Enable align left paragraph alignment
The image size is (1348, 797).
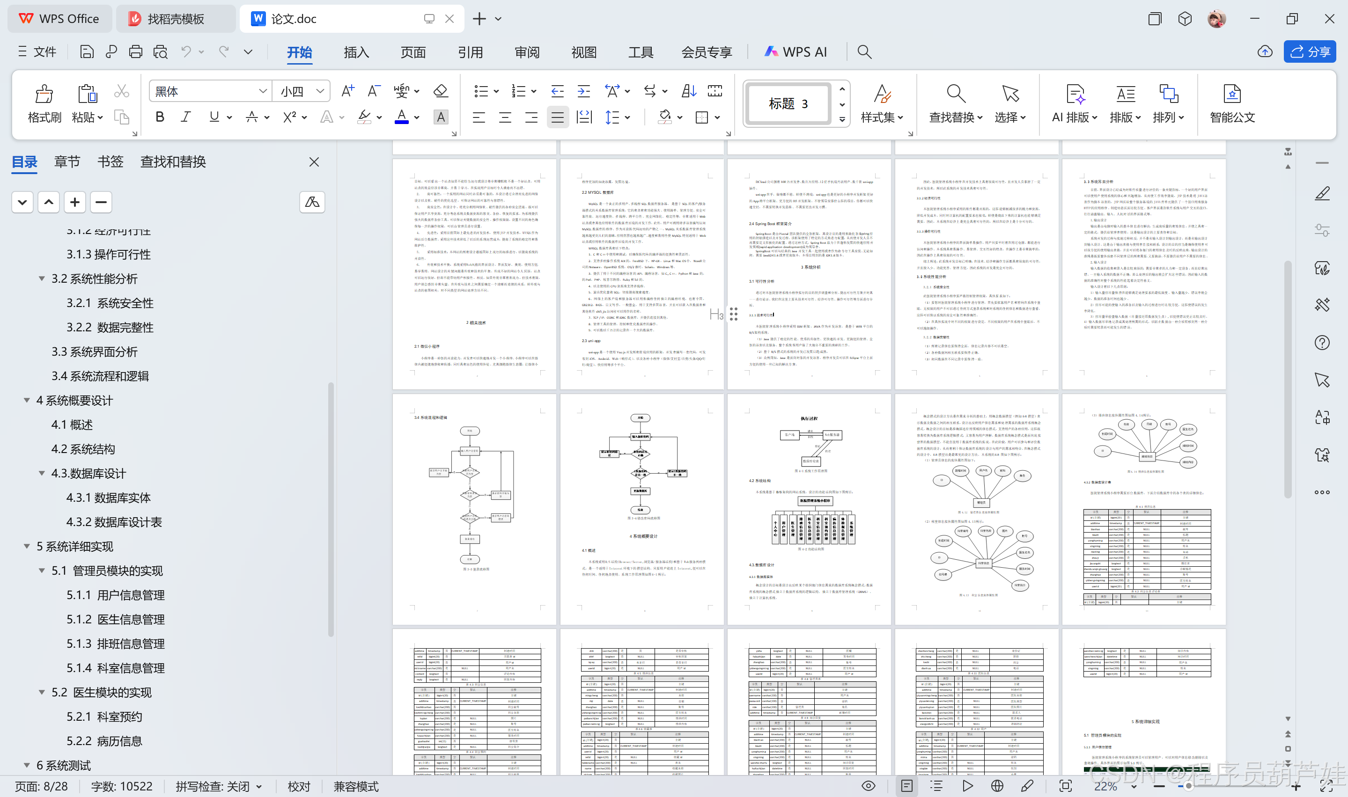click(479, 117)
